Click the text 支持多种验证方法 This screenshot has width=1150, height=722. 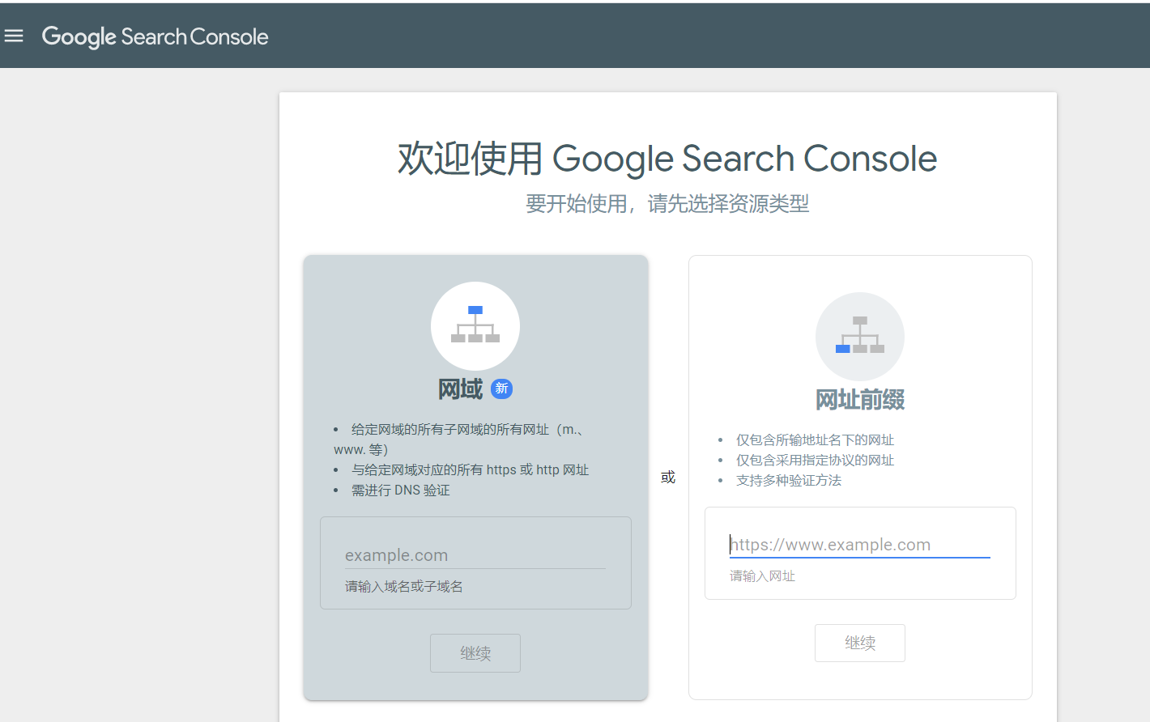[x=789, y=481]
